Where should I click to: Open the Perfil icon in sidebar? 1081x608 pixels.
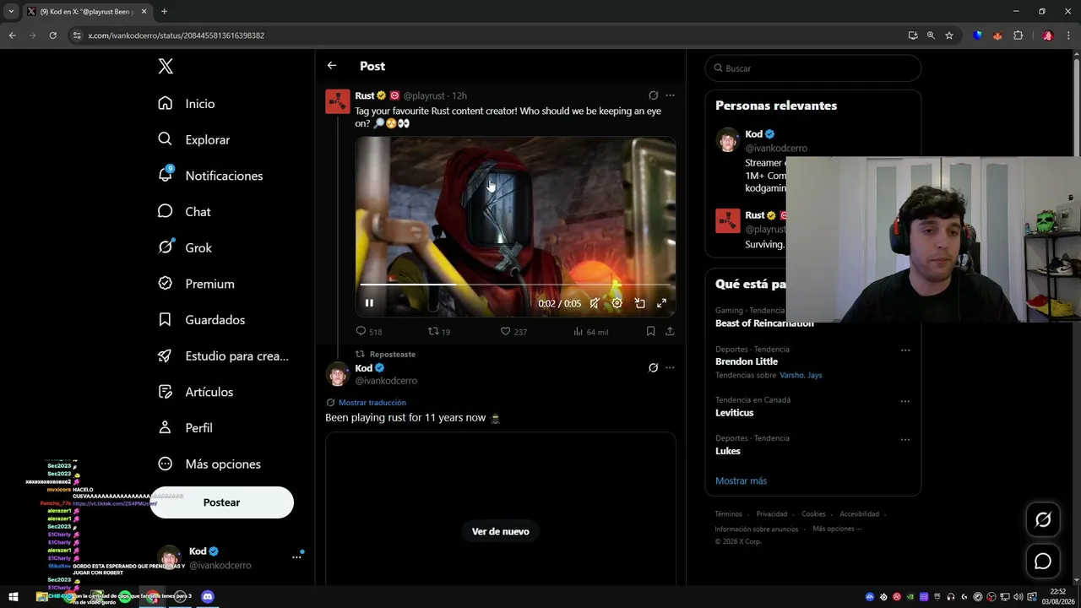[166, 428]
